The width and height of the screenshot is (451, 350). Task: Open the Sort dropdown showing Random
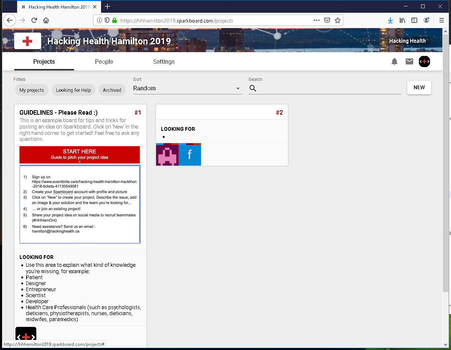click(188, 88)
